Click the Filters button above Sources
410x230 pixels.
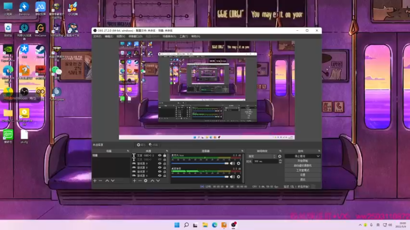tap(153, 145)
